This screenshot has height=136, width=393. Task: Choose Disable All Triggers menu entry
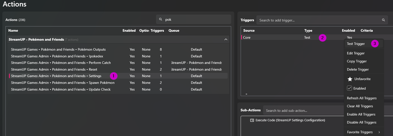click(361, 122)
